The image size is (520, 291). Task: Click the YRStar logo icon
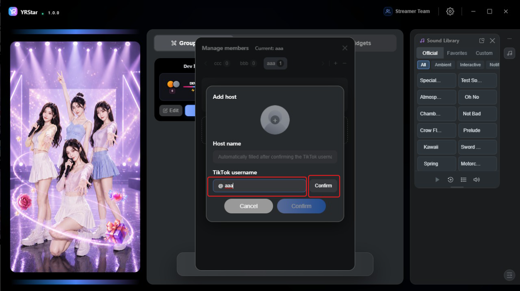point(13,12)
